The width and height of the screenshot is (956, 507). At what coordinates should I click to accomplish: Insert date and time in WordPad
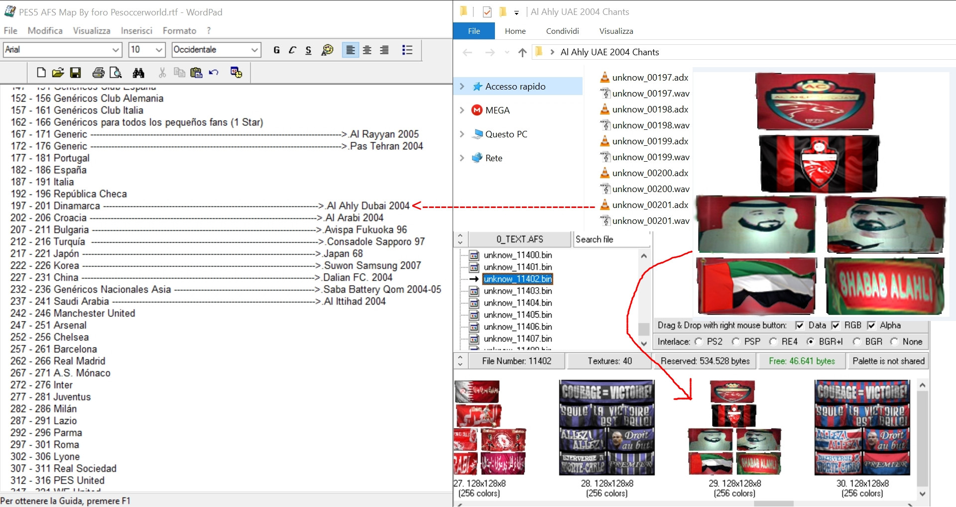click(236, 73)
